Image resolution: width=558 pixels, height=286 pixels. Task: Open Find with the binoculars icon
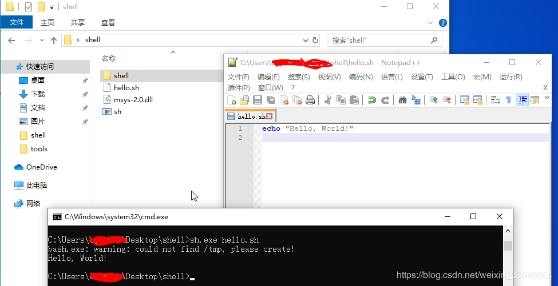click(402, 100)
